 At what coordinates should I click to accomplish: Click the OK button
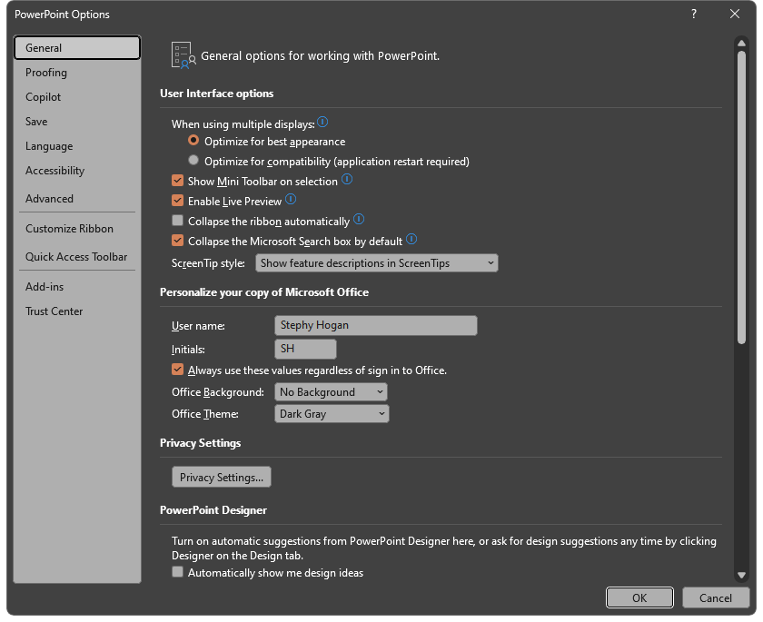click(639, 597)
